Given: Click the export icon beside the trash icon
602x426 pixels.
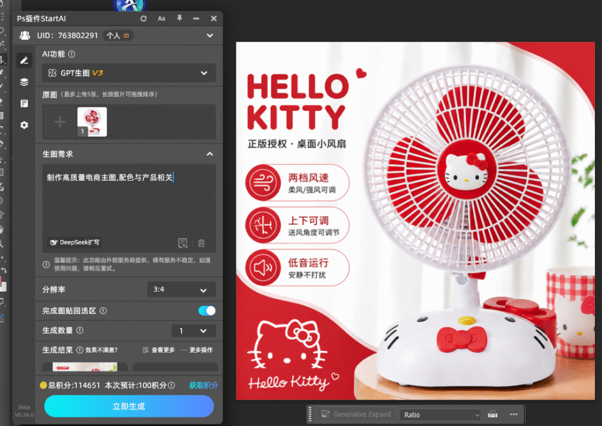Looking at the screenshot, I should point(183,243).
